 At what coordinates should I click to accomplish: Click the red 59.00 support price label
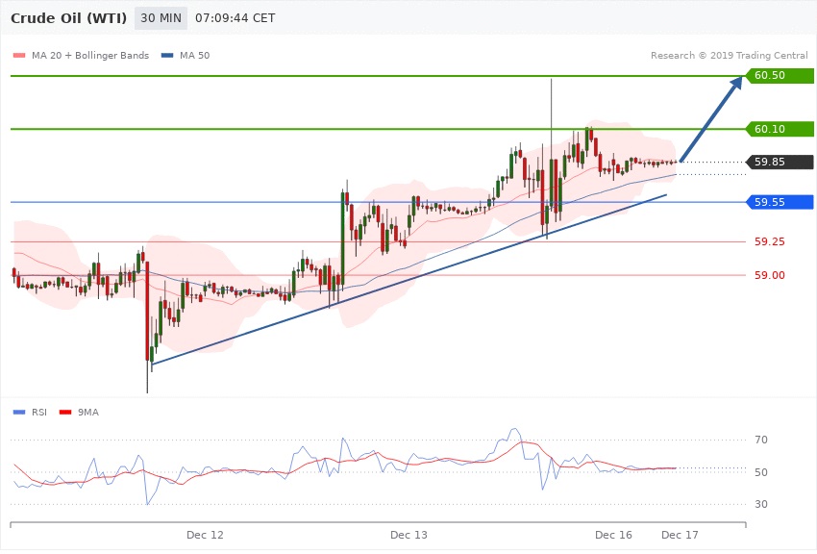[769, 275]
